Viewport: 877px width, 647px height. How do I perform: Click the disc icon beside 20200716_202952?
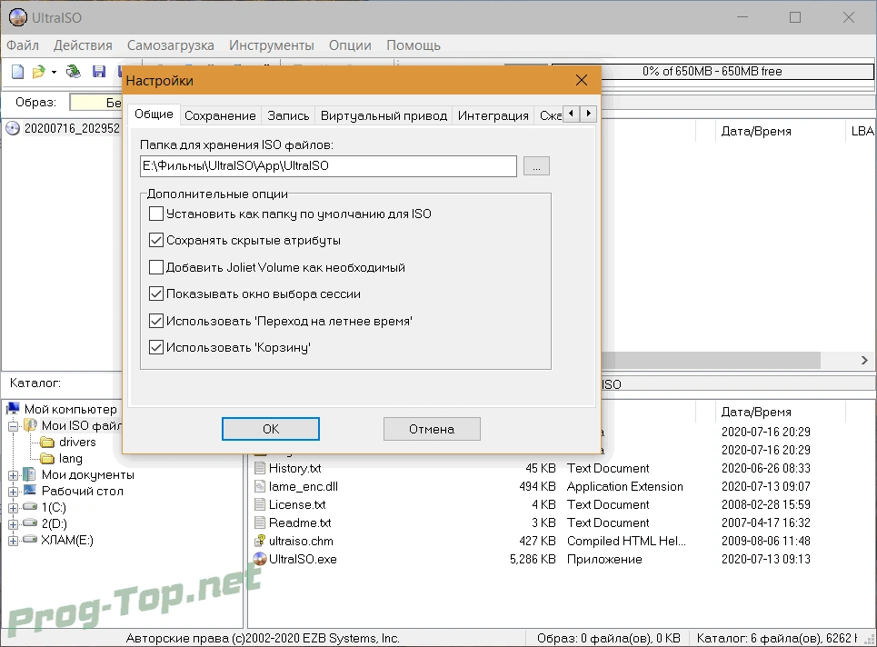pyautogui.click(x=13, y=129)
